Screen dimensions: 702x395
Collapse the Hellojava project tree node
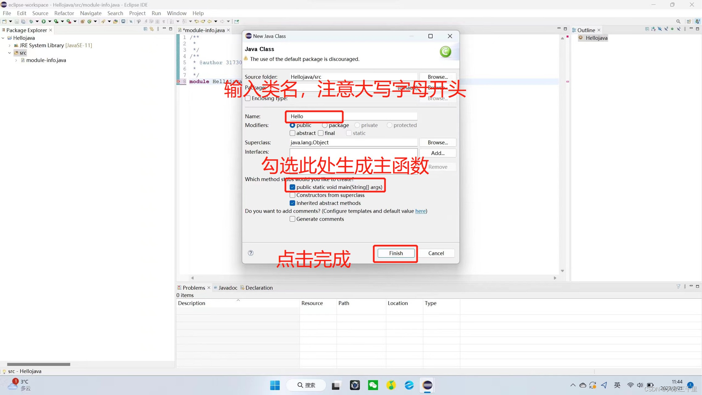click(x=3, y=38)
